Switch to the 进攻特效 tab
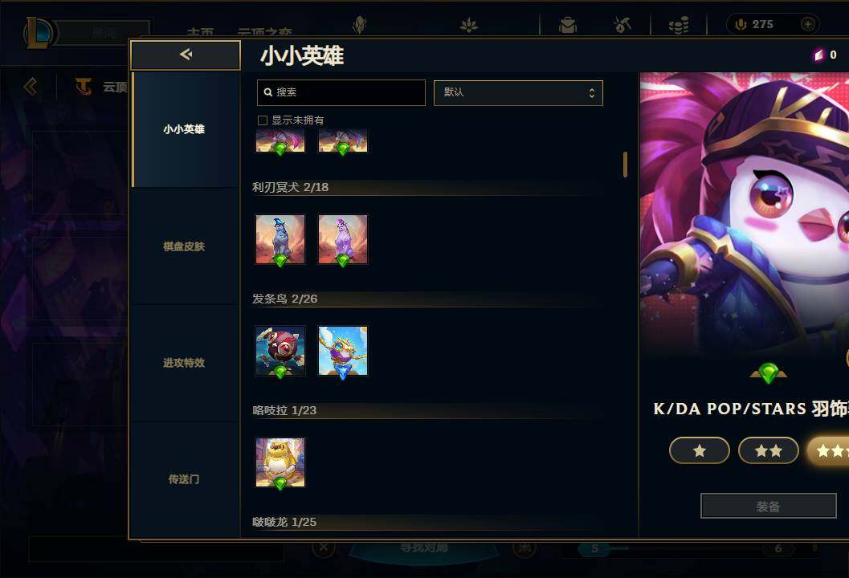 point(184,363)
